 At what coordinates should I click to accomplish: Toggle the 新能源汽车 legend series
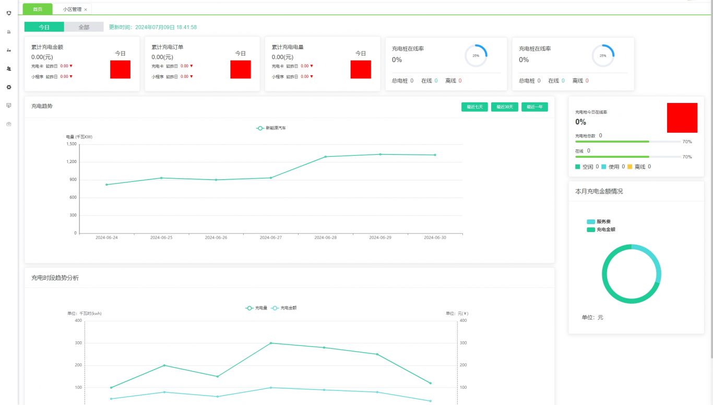(x=271, y=128)
